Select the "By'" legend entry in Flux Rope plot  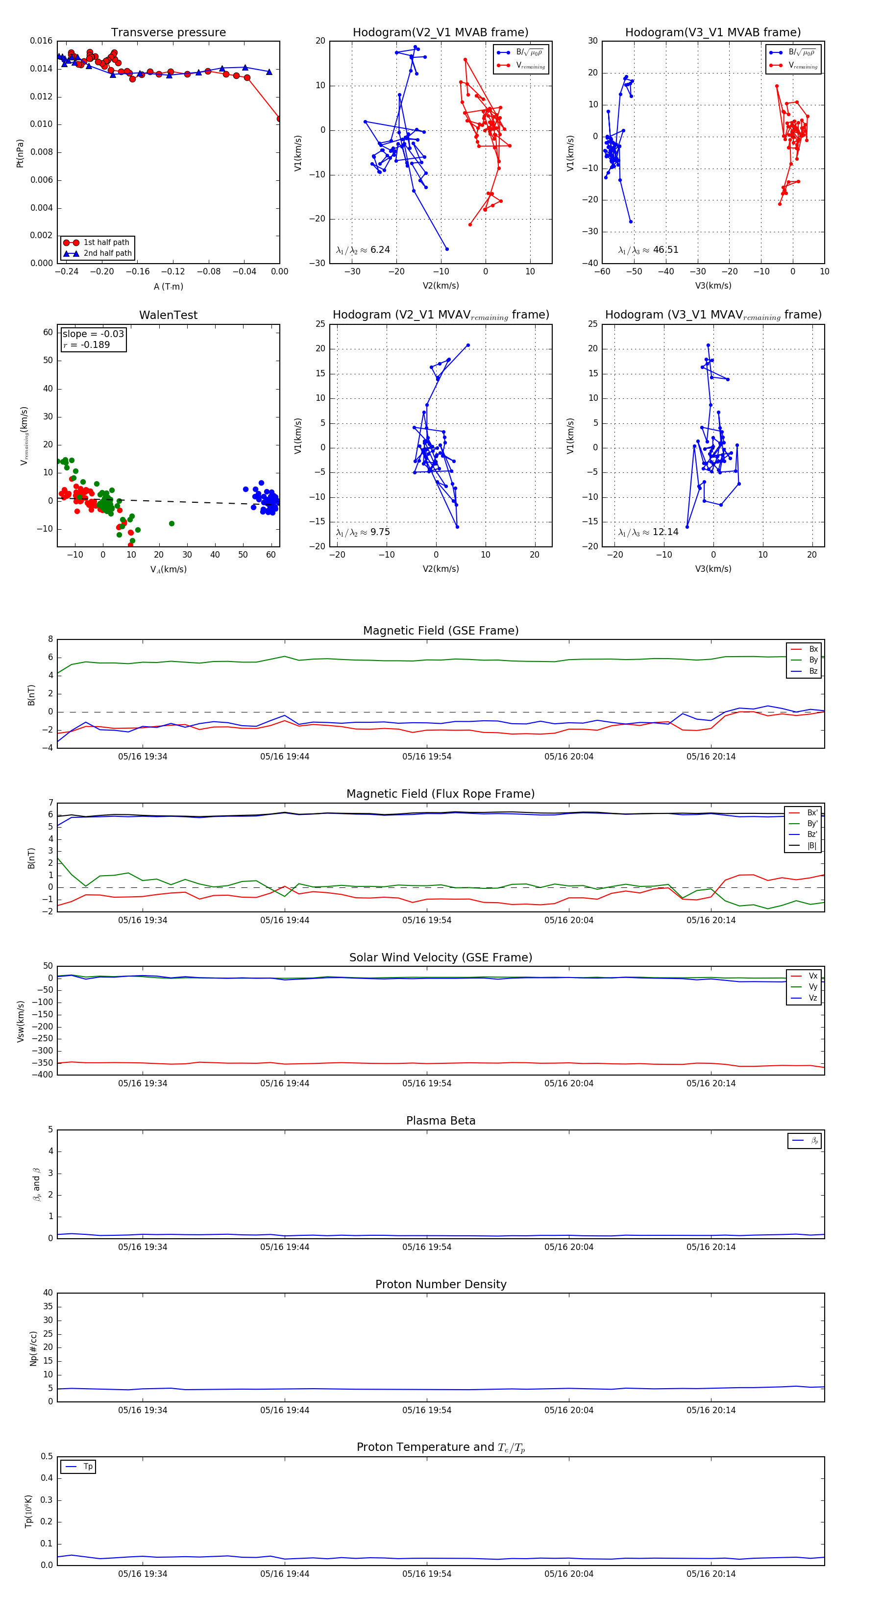pos(803,824)
